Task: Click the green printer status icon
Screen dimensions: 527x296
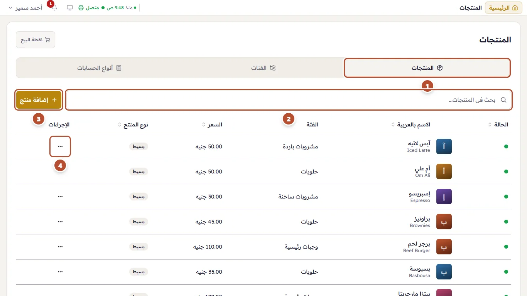Action: point(81,8)
